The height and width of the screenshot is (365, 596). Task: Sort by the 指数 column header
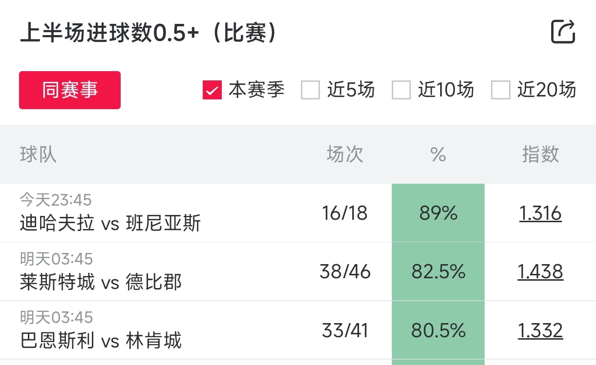pyautogui.click(x=540, y=155)
